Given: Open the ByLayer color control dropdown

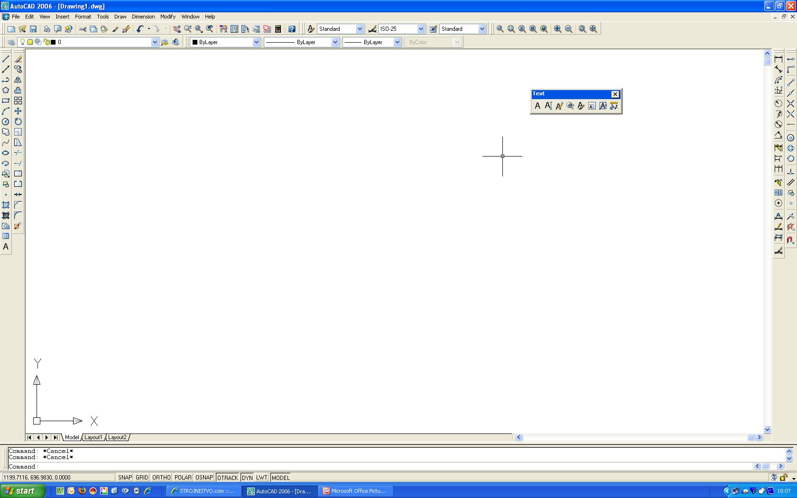Looking at the screenshot, I should click(x=256, y=42).
